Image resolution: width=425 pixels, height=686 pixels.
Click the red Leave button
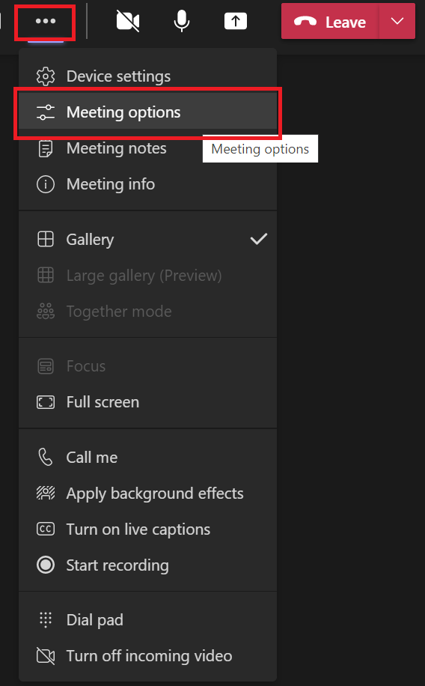coord(330,21)
